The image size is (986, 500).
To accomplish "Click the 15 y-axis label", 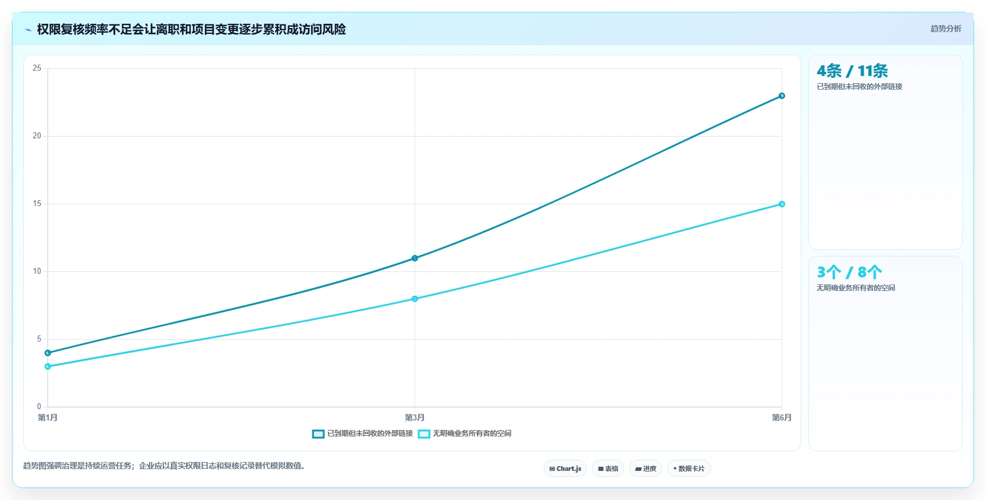I will click(37, 204).
